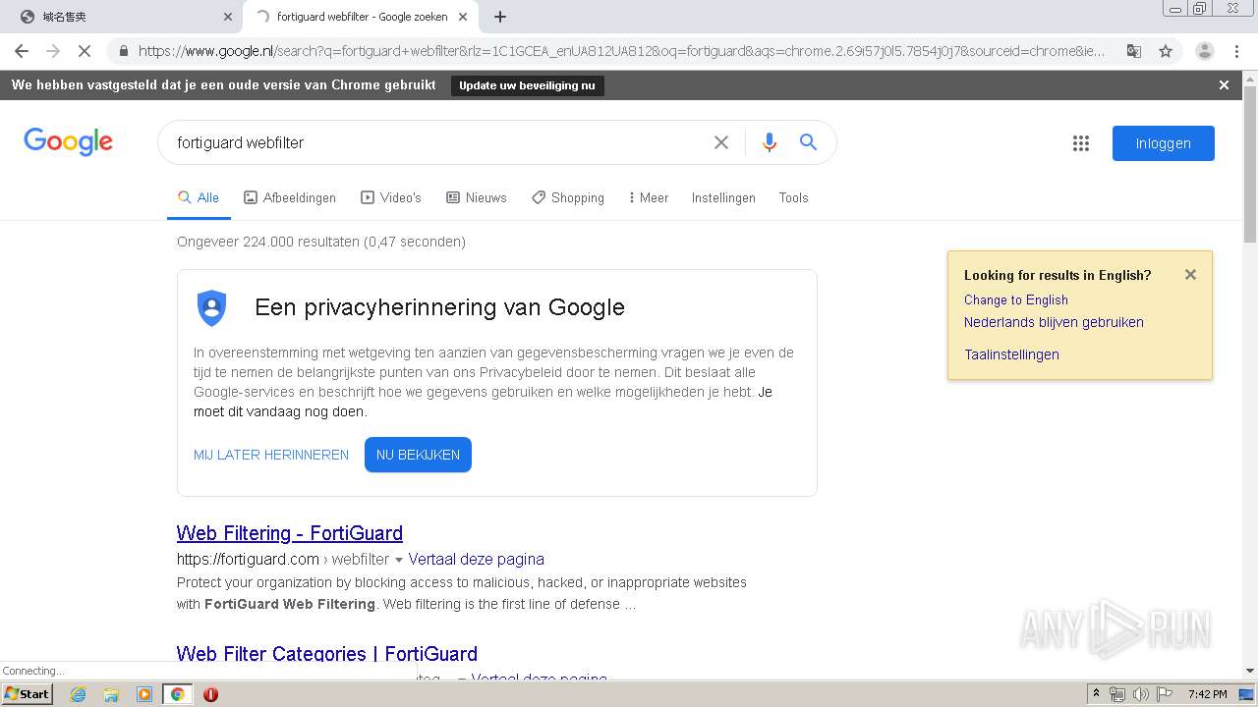The width and height of the screenshot is (1258, 707).
Task: Open the Web Filtering - FortiGuard result
Action: coord(290,533)
